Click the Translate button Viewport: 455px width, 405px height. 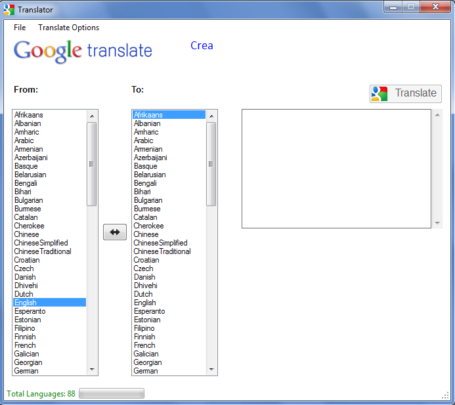point(406,93)
